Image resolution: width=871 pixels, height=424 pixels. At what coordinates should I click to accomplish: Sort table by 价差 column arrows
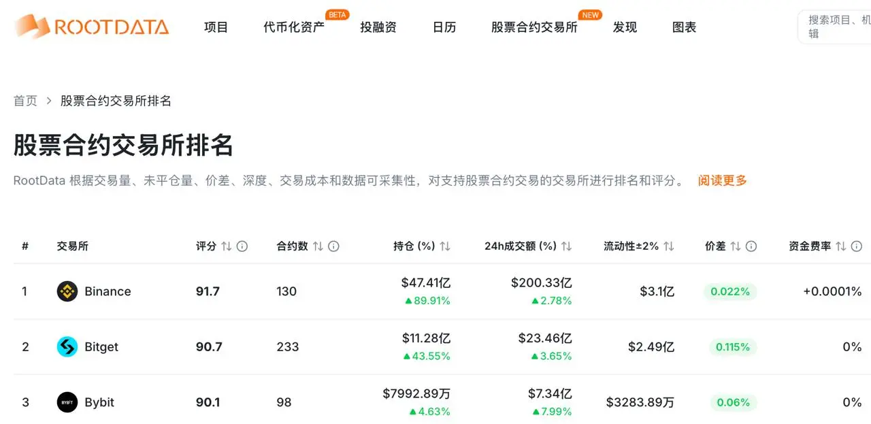[x=736, y=246]
